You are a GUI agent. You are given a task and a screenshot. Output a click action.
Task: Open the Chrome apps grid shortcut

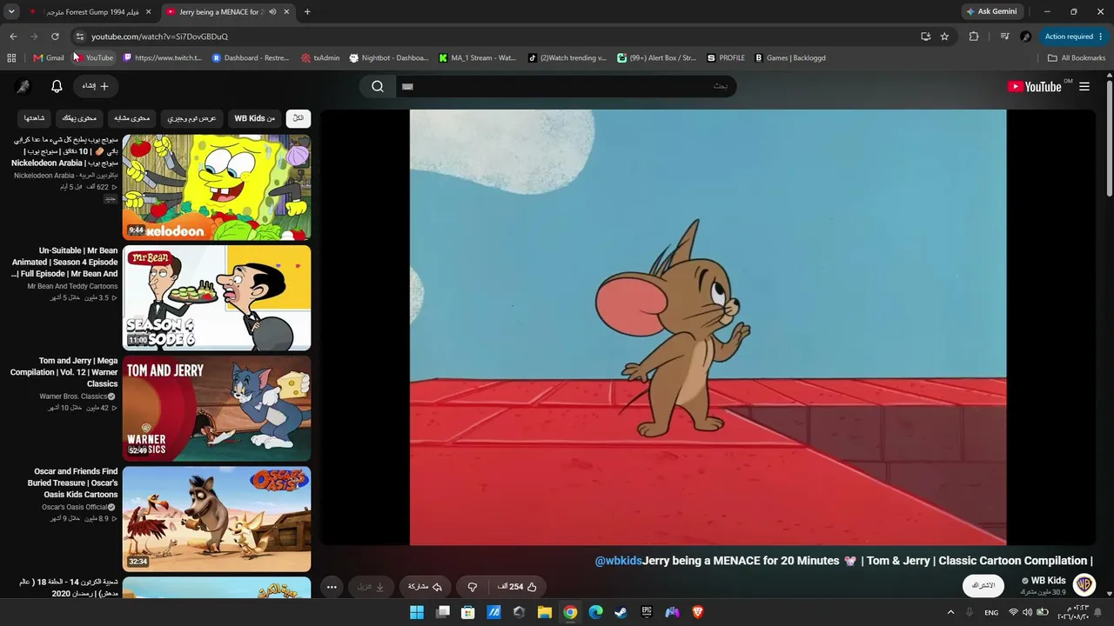pyautogui.click(x=11, y=58)
